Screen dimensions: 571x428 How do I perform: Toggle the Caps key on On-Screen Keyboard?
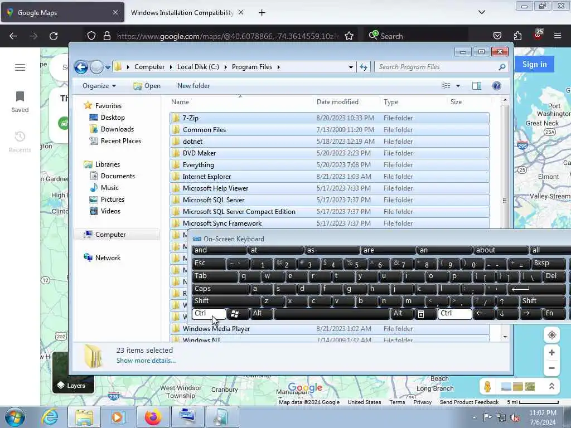coord(220,289)
